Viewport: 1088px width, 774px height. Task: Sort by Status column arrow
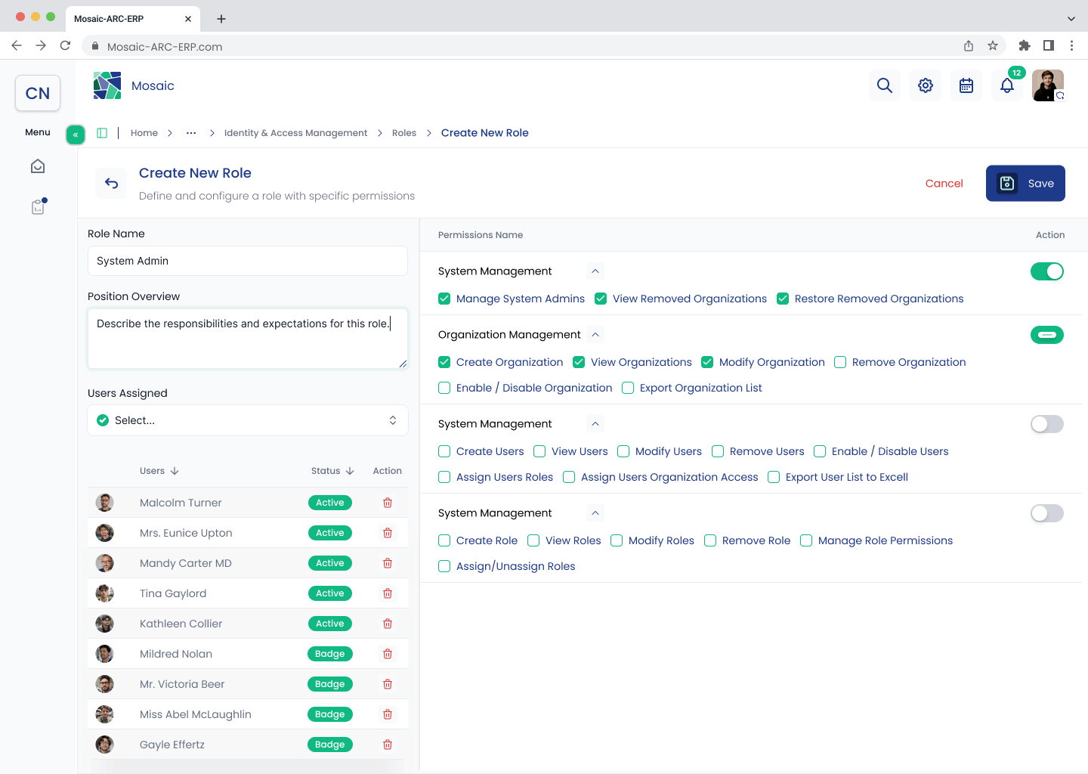(350, 471)
